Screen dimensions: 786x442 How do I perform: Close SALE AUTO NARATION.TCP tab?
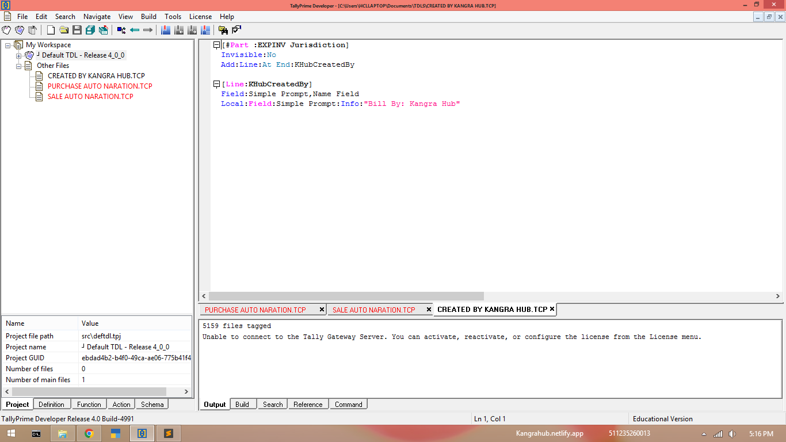point(429,310)
